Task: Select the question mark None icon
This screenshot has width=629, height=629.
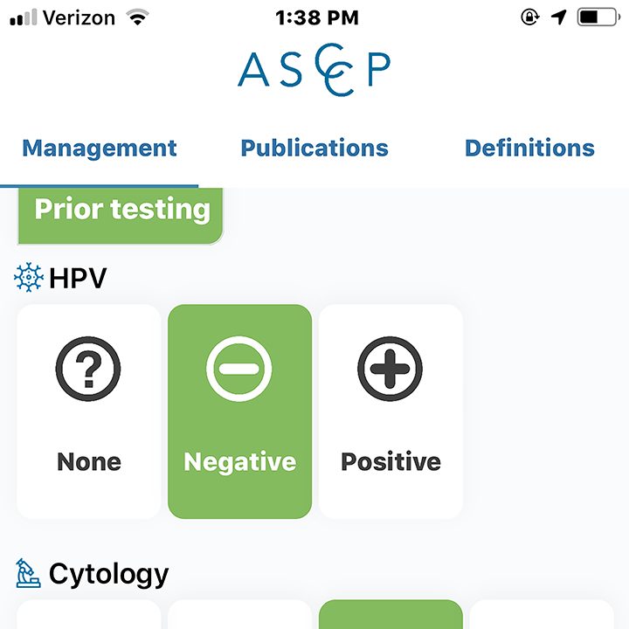Action: click(x=88, y=369)
